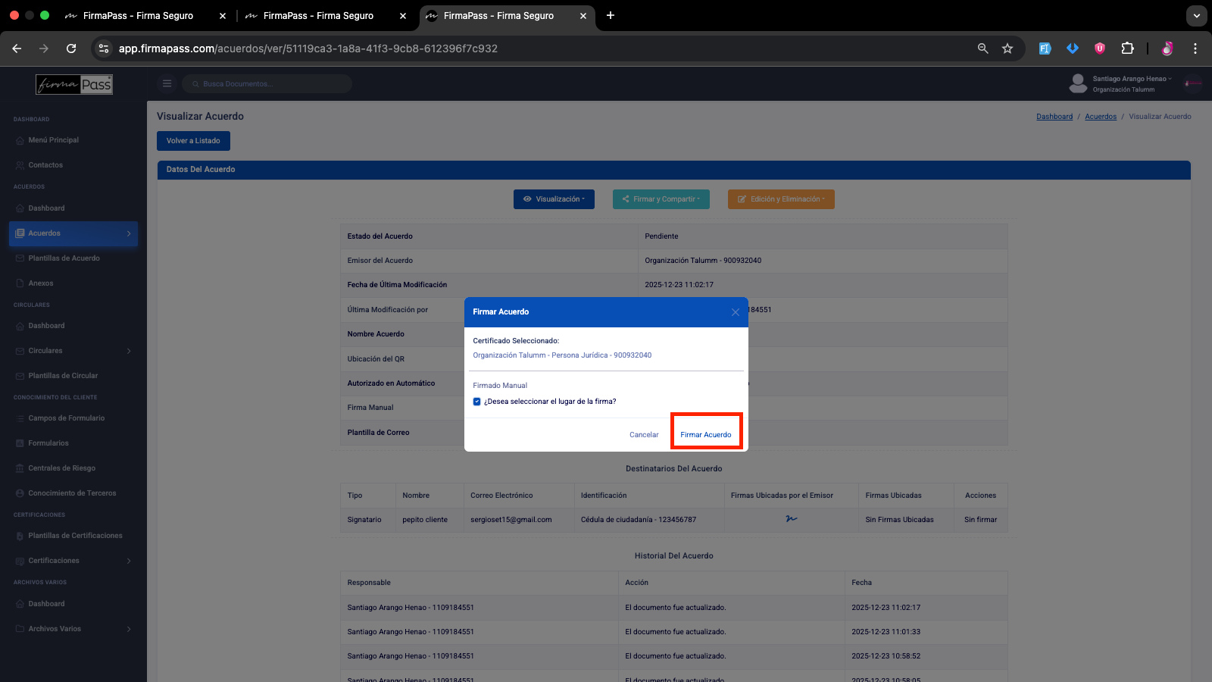This screenshot has width=1212, height=682.
Task: Open browser profile avatar icon
Action: [1167, 48]
